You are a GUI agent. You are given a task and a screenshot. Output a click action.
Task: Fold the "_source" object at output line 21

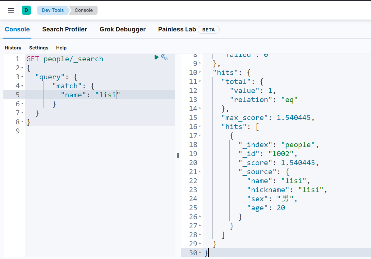pos(200,172)
